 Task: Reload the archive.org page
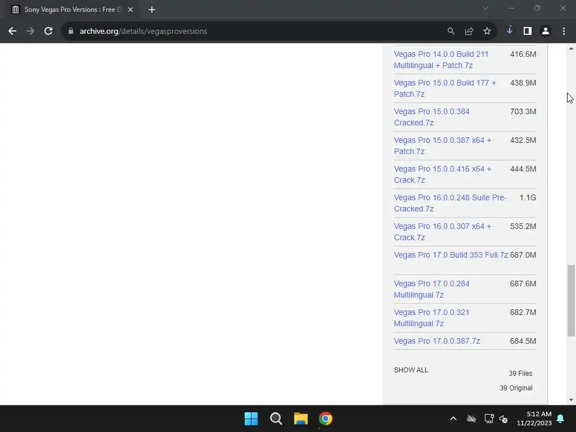click(48, 31)
